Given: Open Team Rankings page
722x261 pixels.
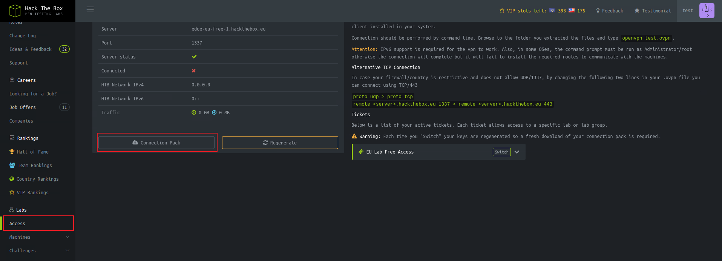Looking at the screenshot, I should click(35, 165).
